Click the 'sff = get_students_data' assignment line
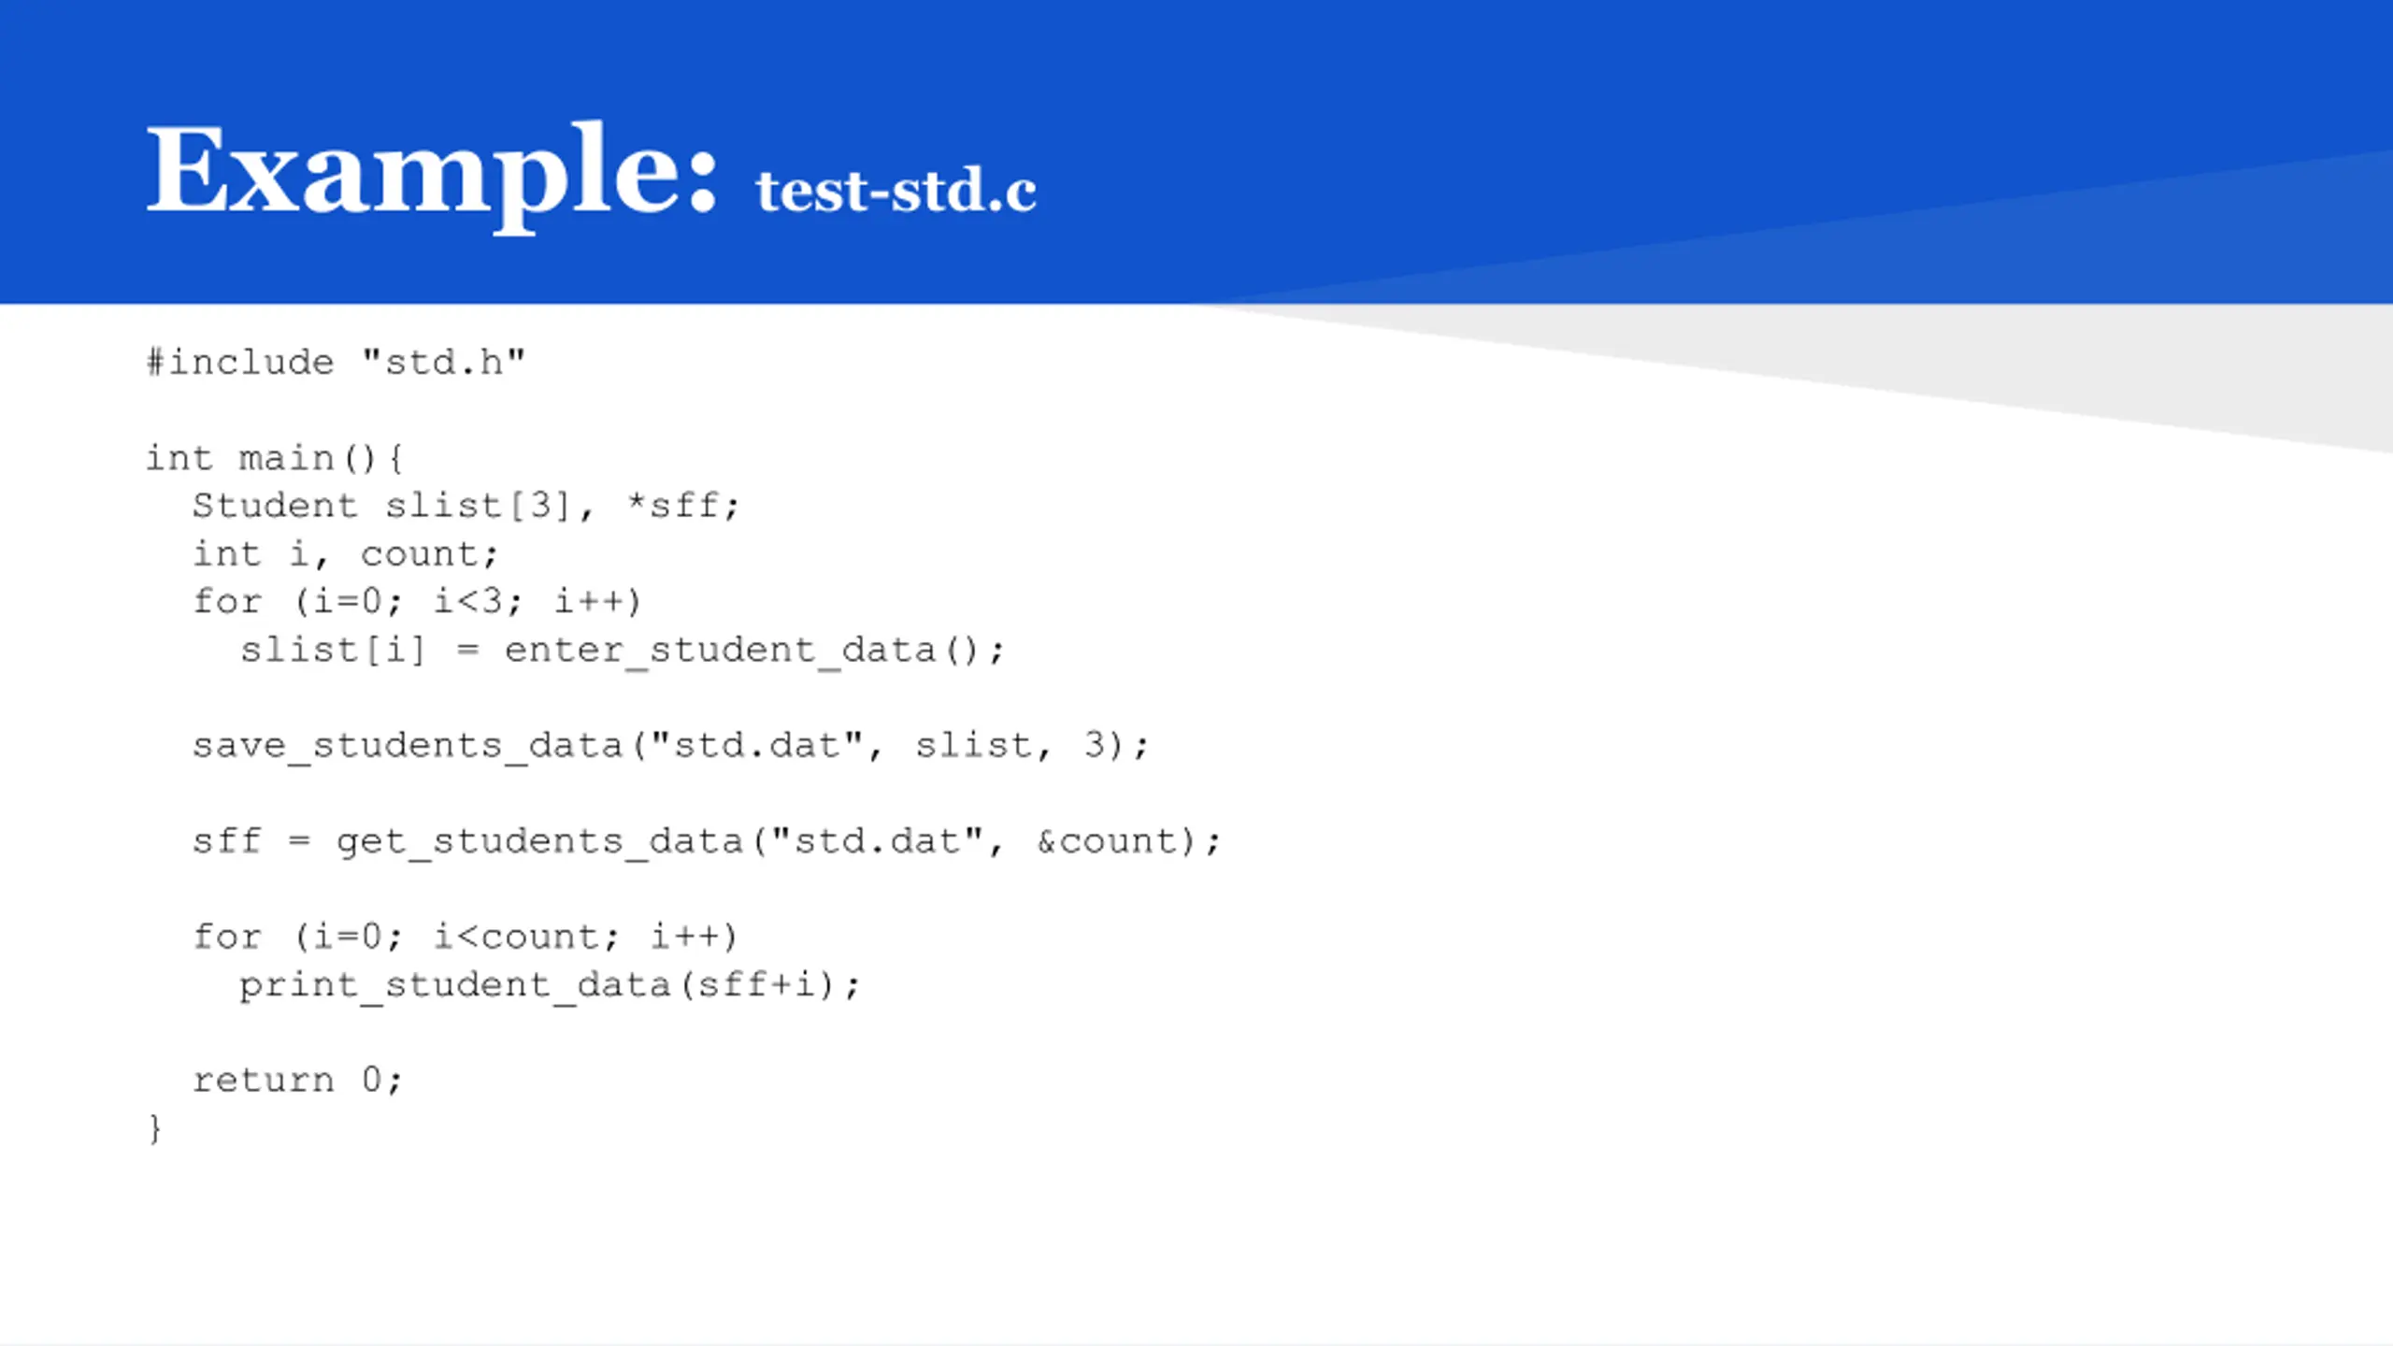This screenshot has height=1346, width=2393. (707, 841)
